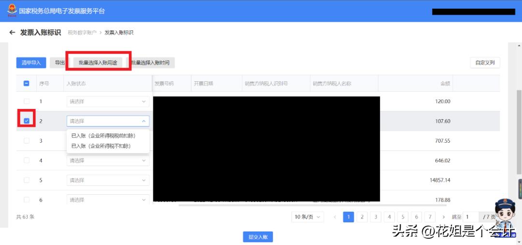522x245 pixels.
Task: Open 入账状态 dropdown for row 6
Action: (x=108, y=200)
